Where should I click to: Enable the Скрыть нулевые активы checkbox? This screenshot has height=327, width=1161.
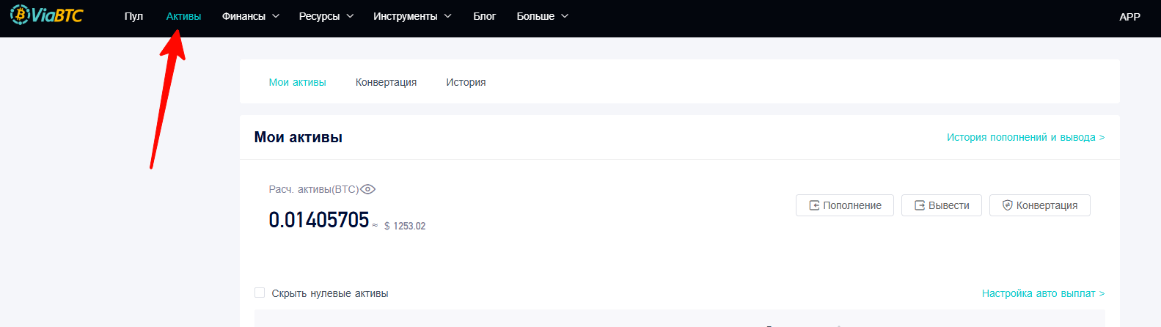click(260, 293)
